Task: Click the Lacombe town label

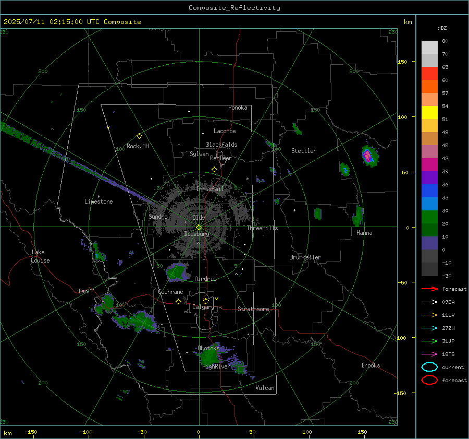Action: (225, 131)
